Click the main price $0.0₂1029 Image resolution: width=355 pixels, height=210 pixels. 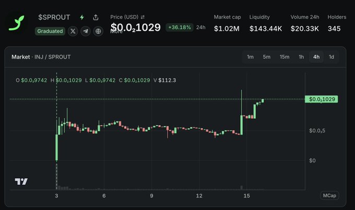point(136,28)
